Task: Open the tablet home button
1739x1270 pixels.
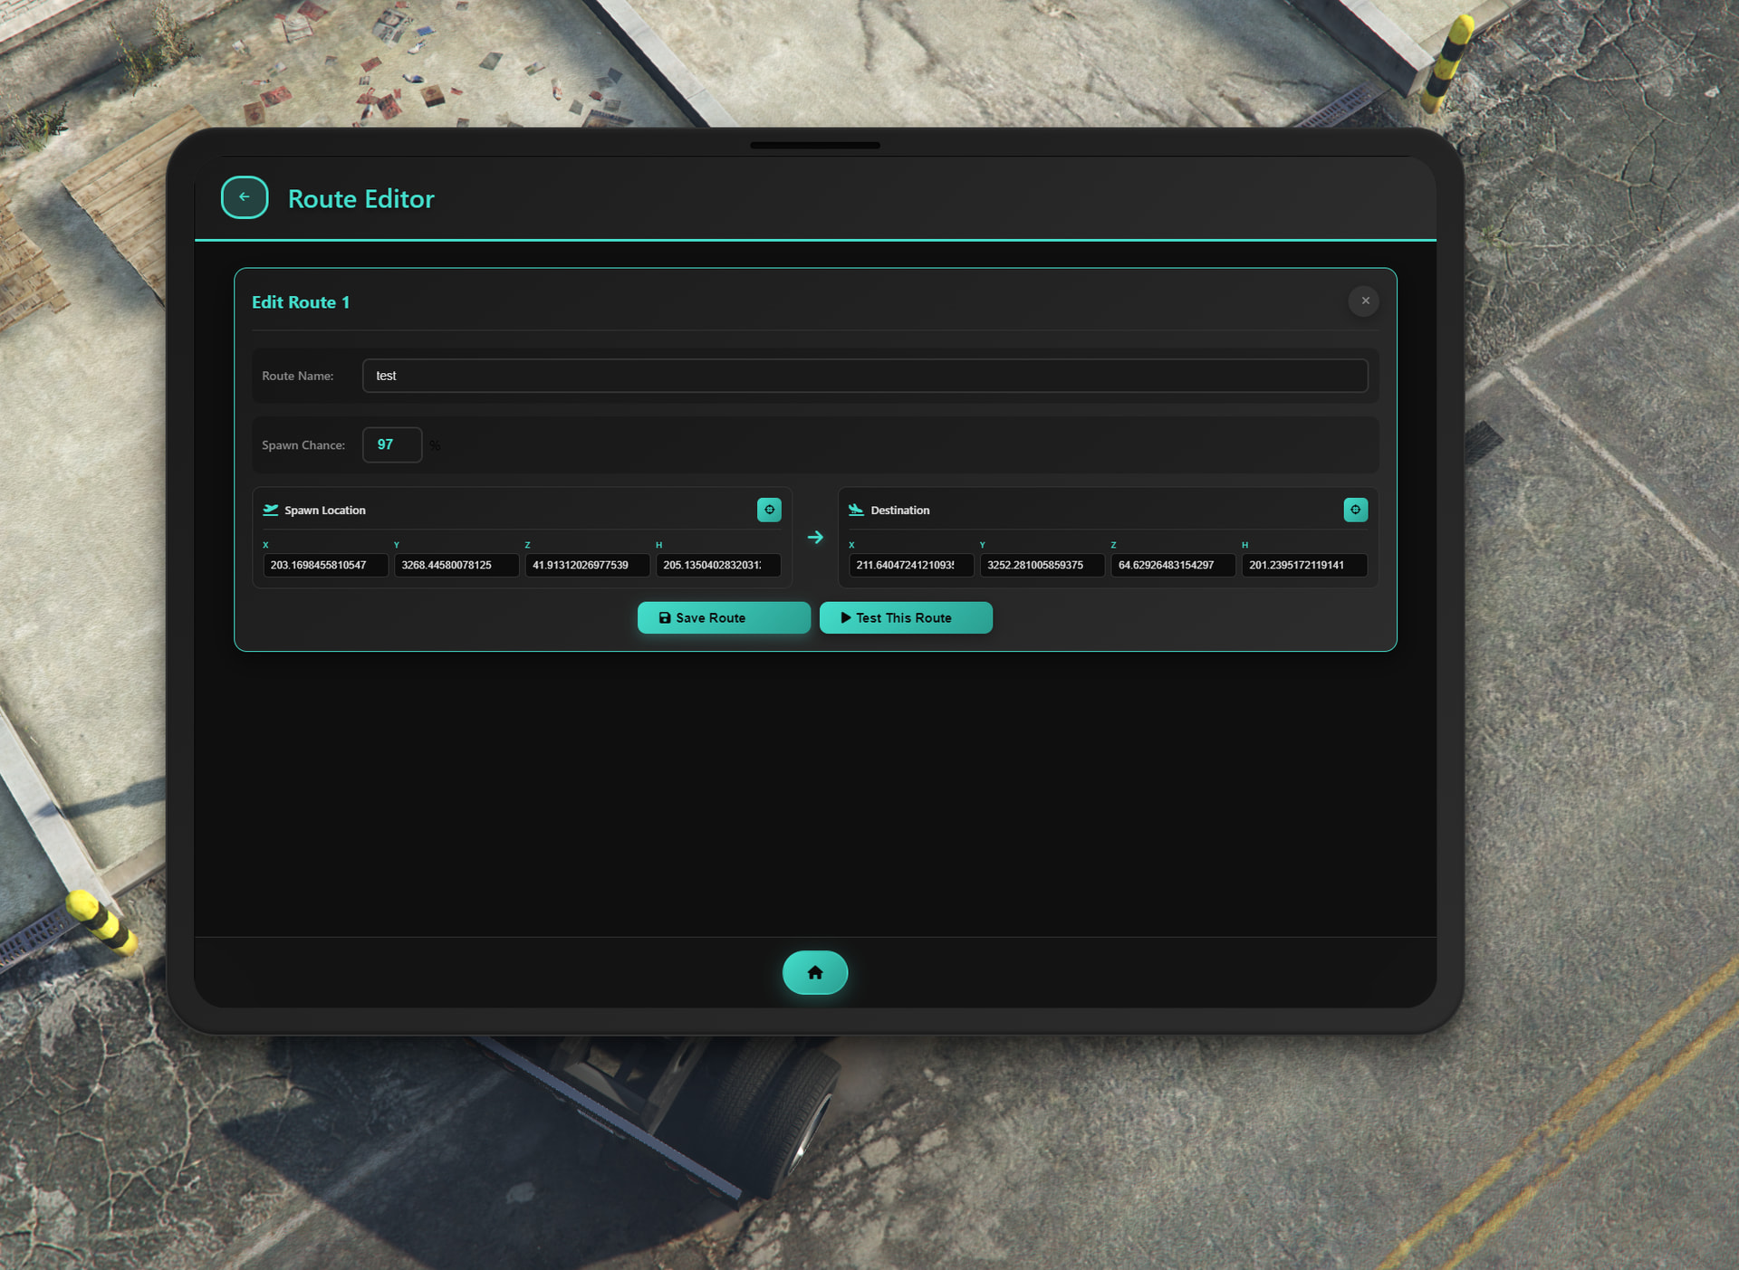Action: tap(815, 972)
